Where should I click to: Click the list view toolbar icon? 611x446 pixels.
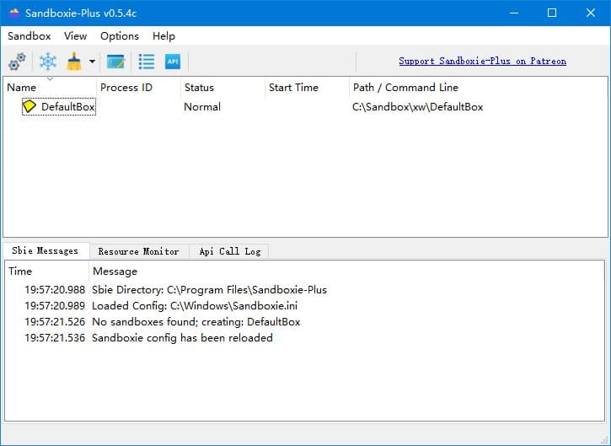(x=147, y=62)
